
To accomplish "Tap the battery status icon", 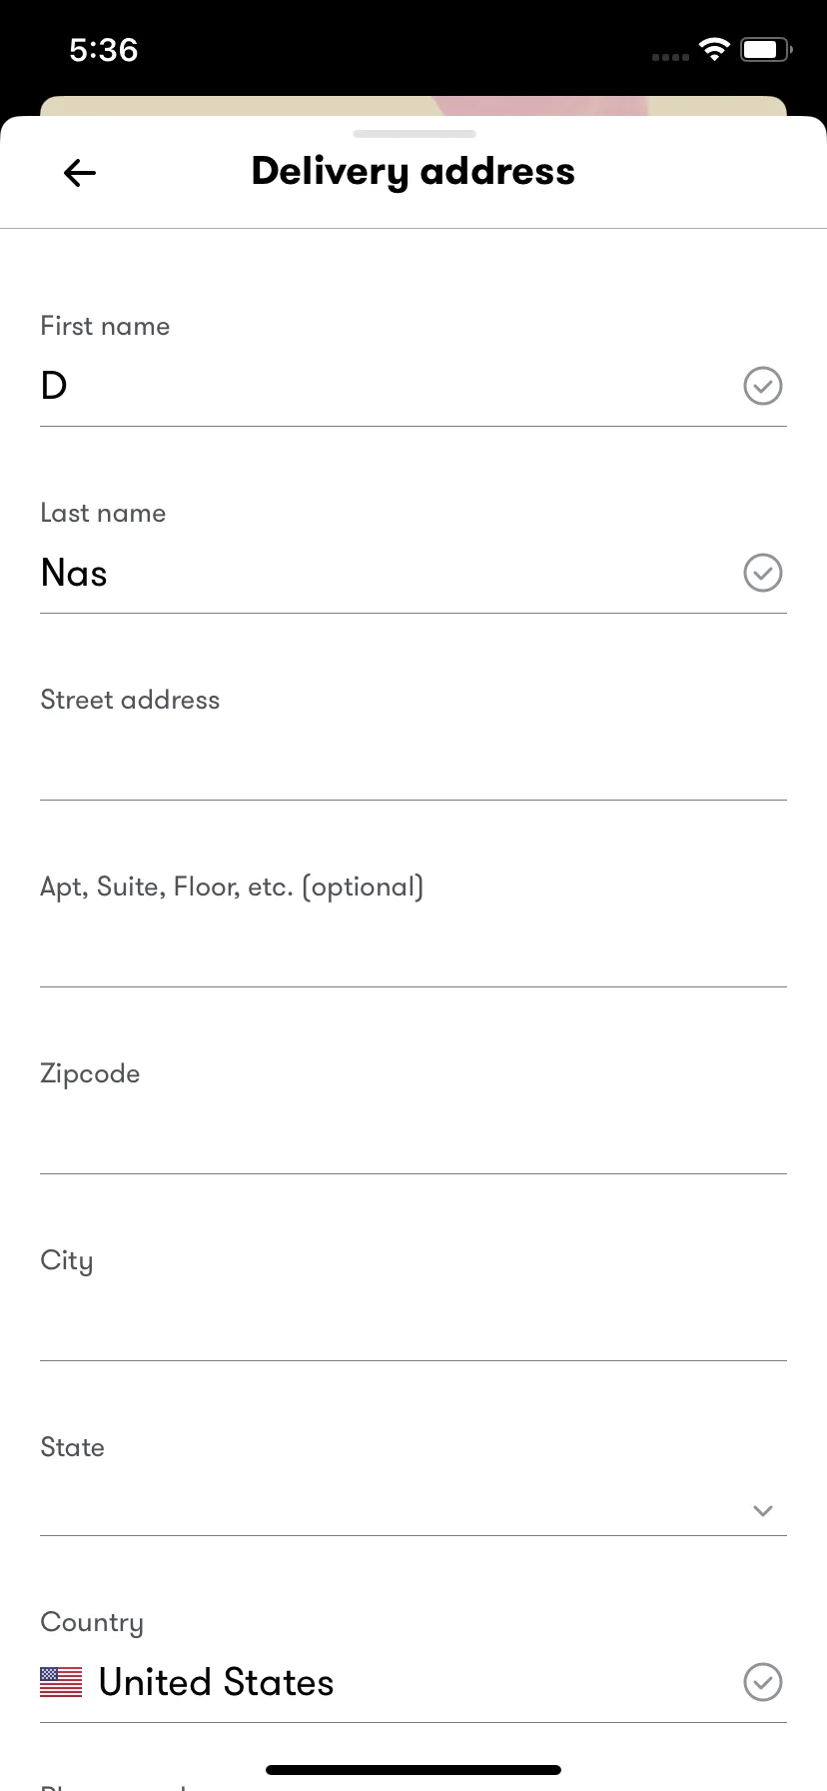I will coord(767,49).
